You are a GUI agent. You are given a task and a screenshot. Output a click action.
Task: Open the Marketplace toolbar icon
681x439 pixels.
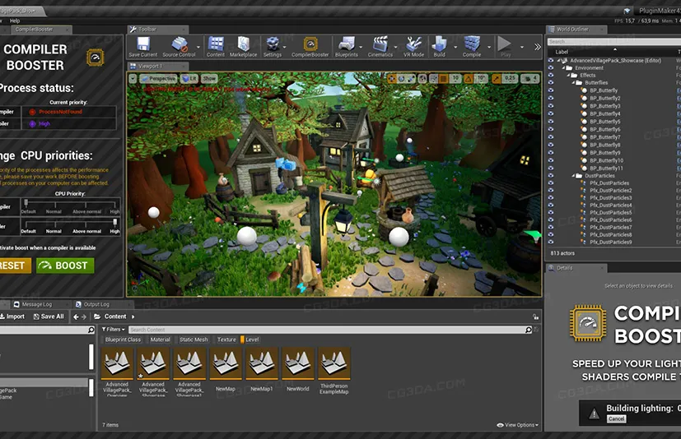tap(243, 47)
